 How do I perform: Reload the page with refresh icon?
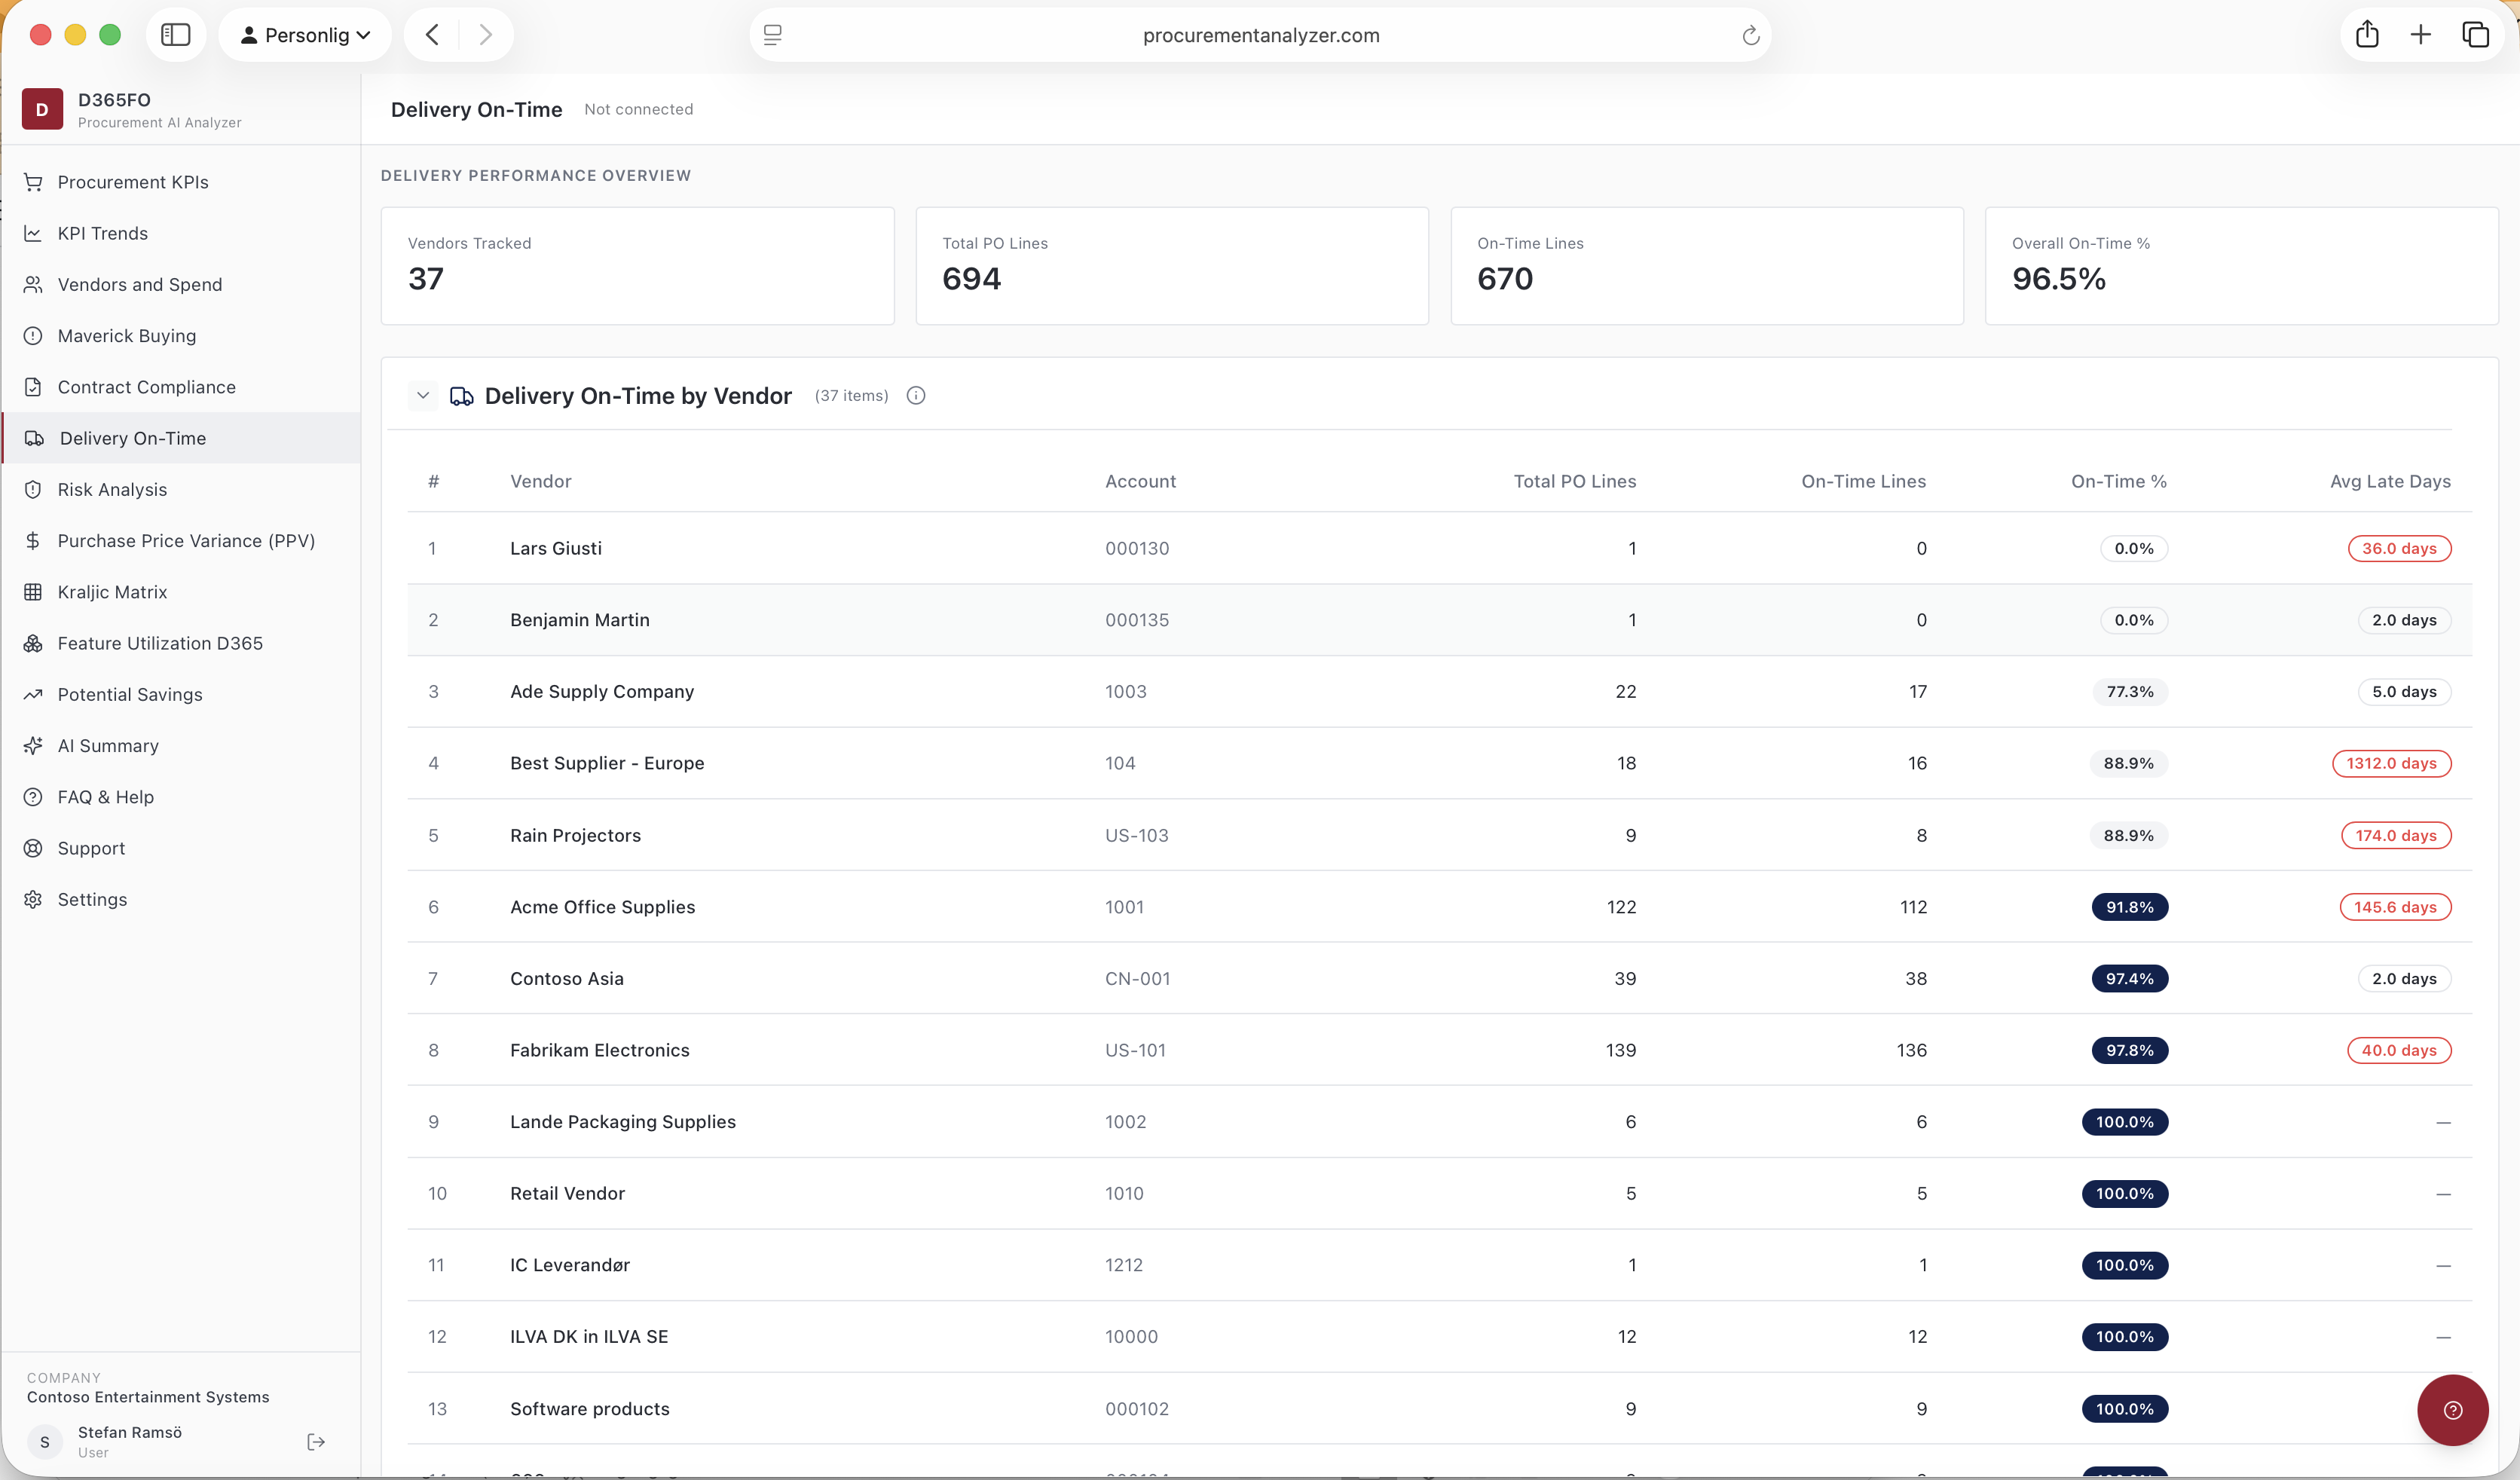[x=1750, y=36]
